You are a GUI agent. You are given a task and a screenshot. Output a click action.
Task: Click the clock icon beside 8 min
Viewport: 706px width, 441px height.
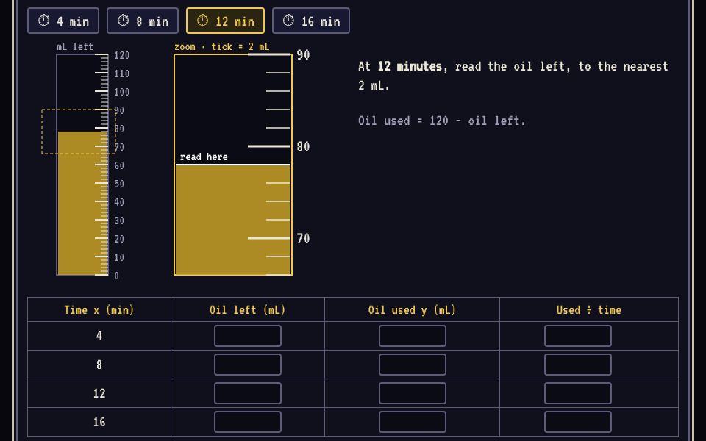click(123, 21)
